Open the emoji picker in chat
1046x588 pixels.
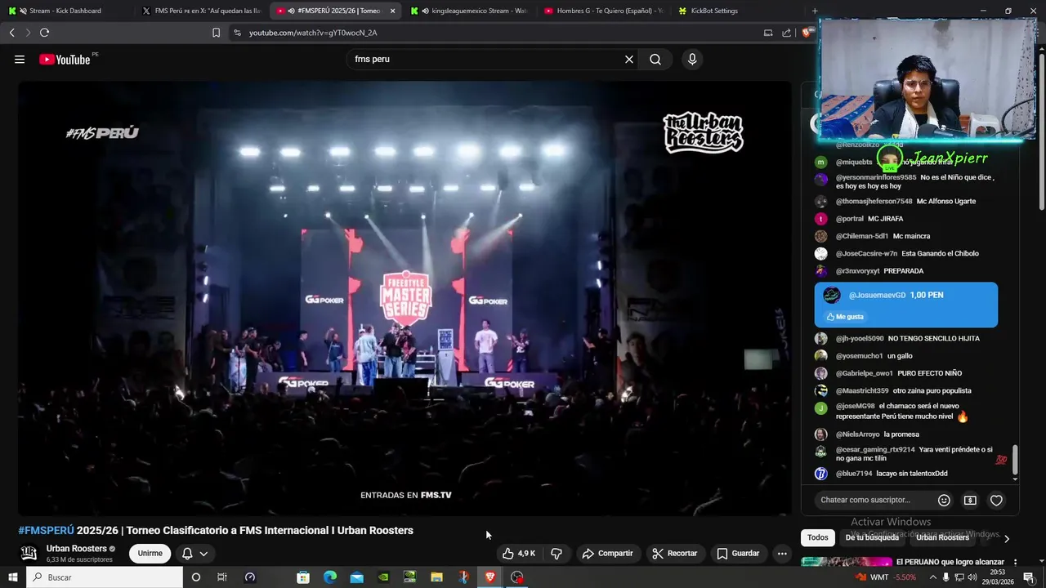click(944, 500)
